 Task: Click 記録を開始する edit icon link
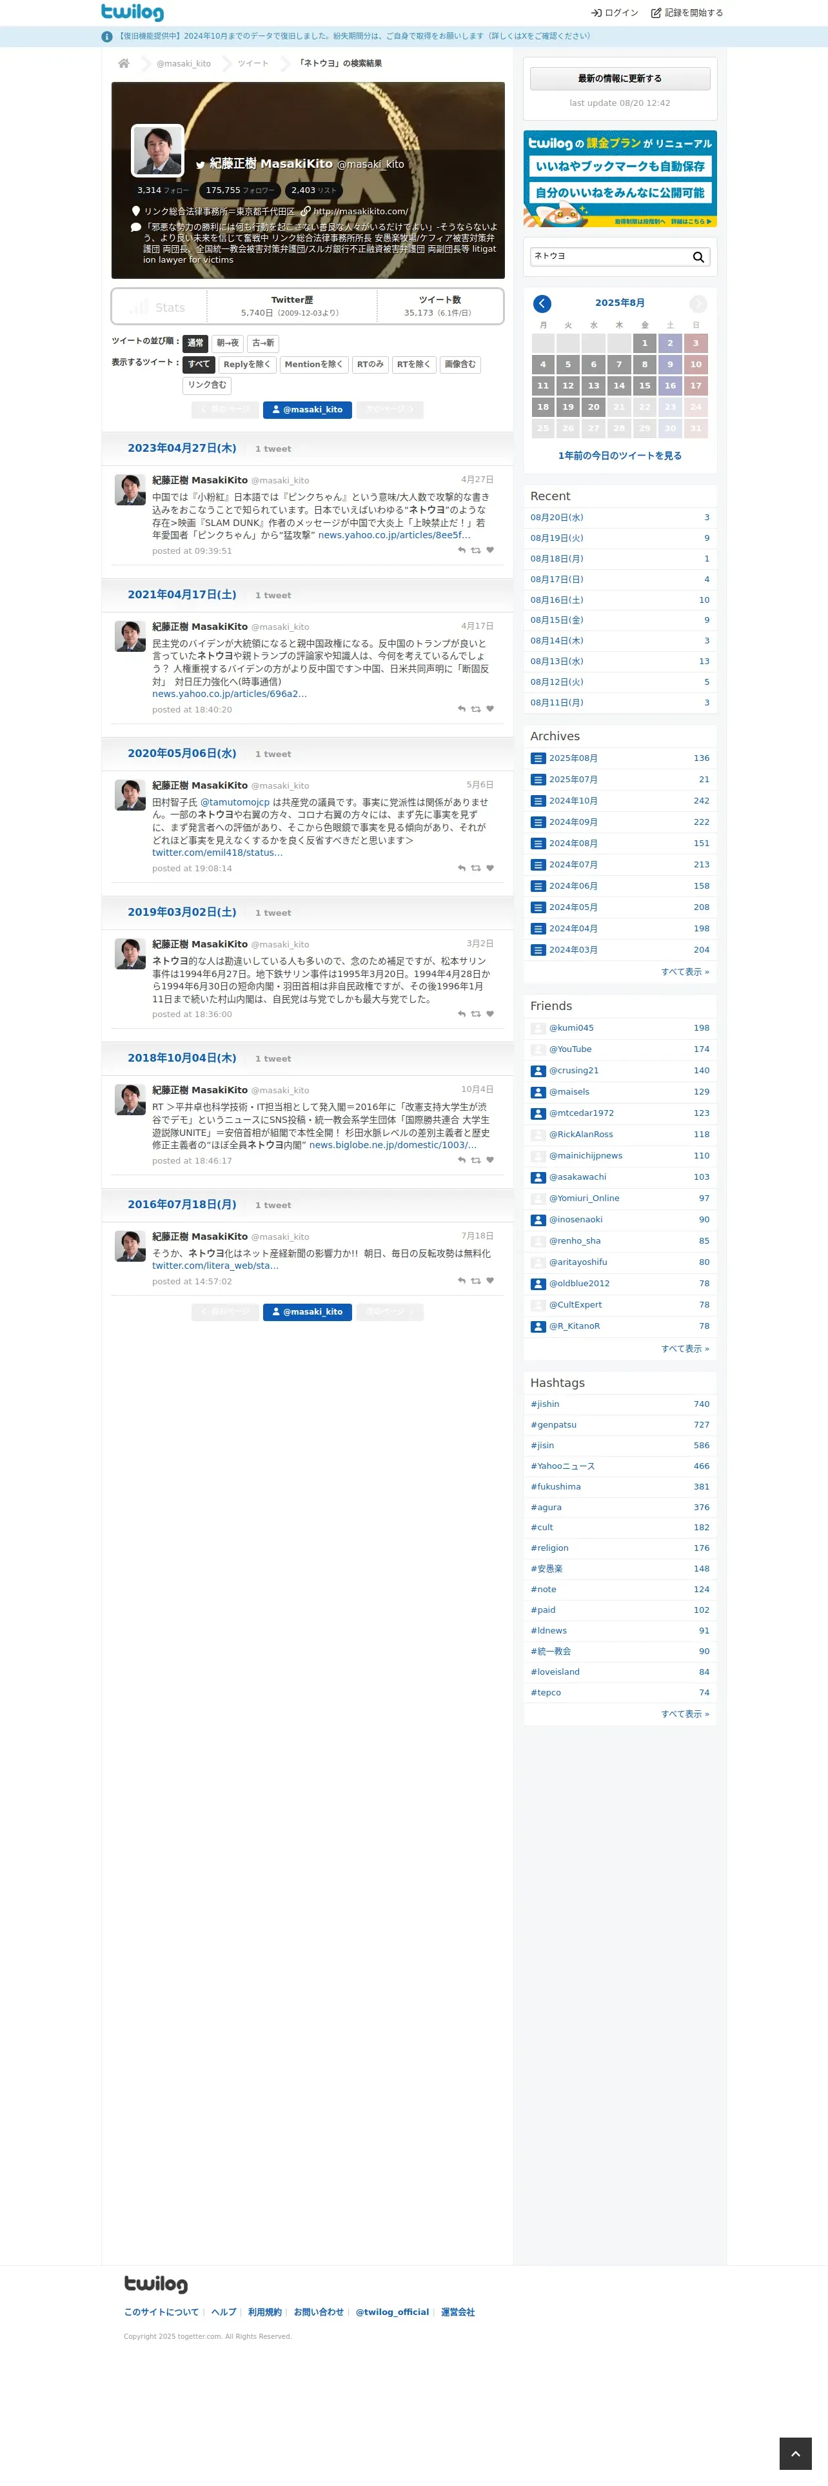(686, 12)
